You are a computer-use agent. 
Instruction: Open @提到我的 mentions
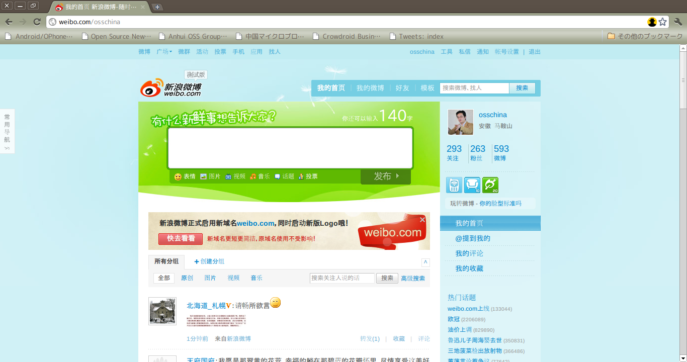pos(473,238)
